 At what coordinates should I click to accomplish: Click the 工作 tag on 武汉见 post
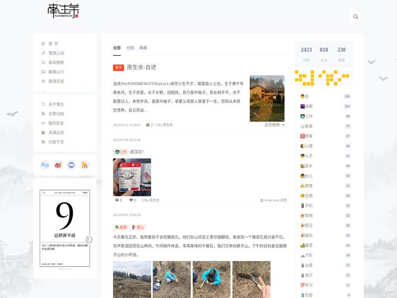(x=121, y=152)
